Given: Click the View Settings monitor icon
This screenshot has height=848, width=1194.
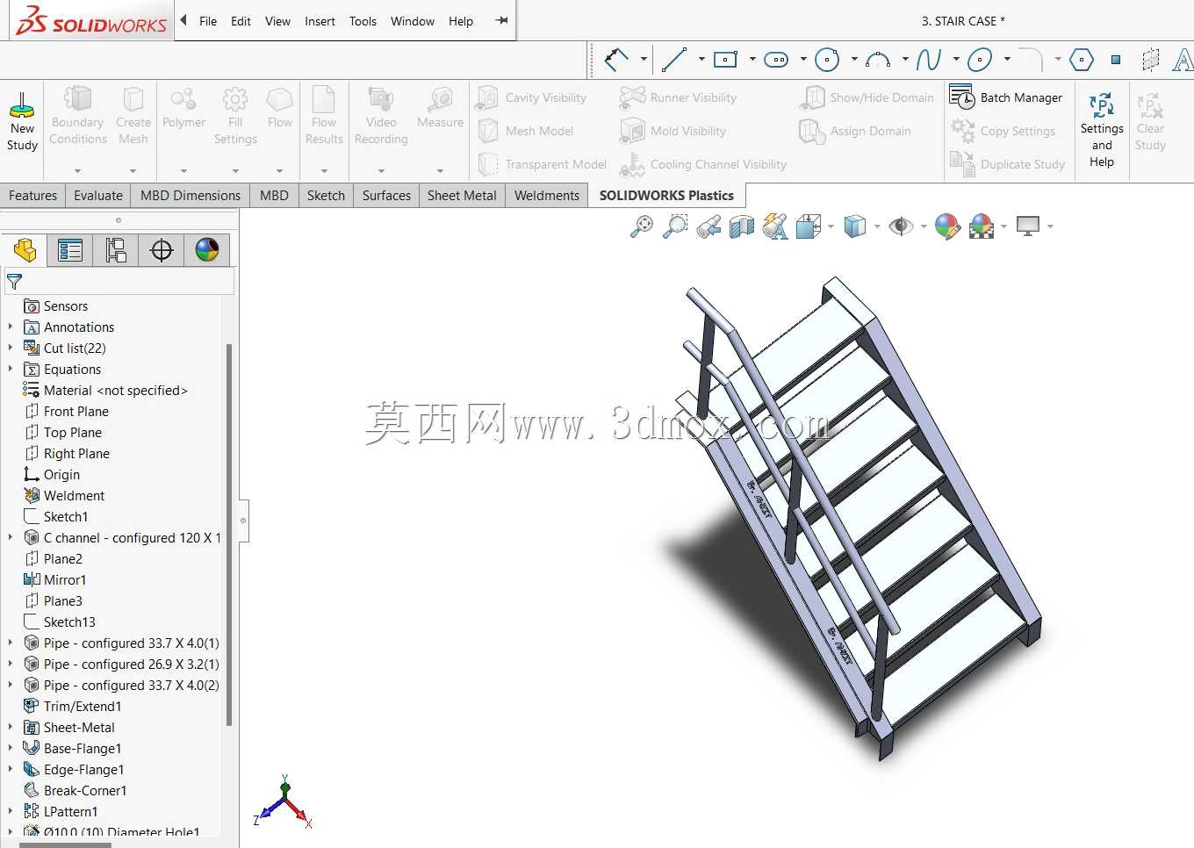Looking at the screenshot, I should [x=1027, y=226].
